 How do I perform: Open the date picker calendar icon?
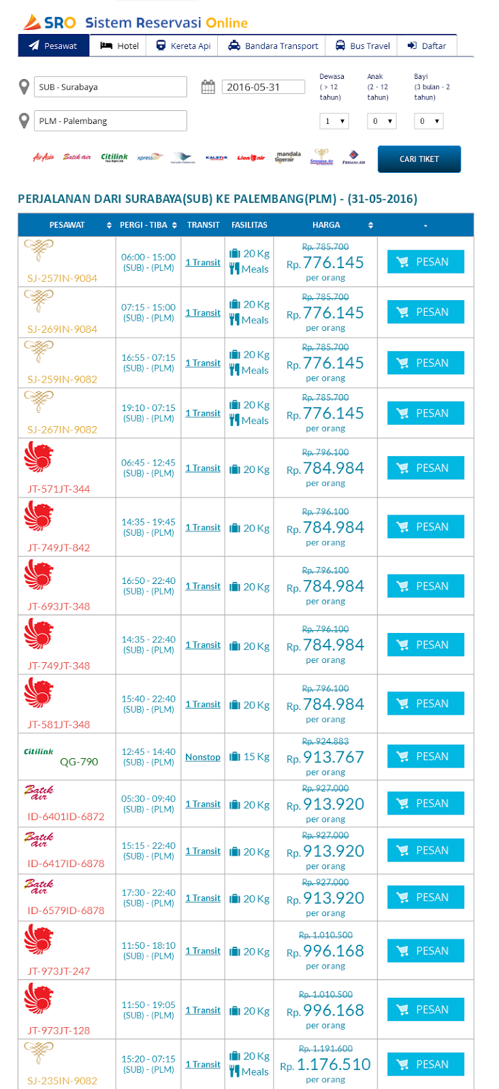click(x=208, y=87)
